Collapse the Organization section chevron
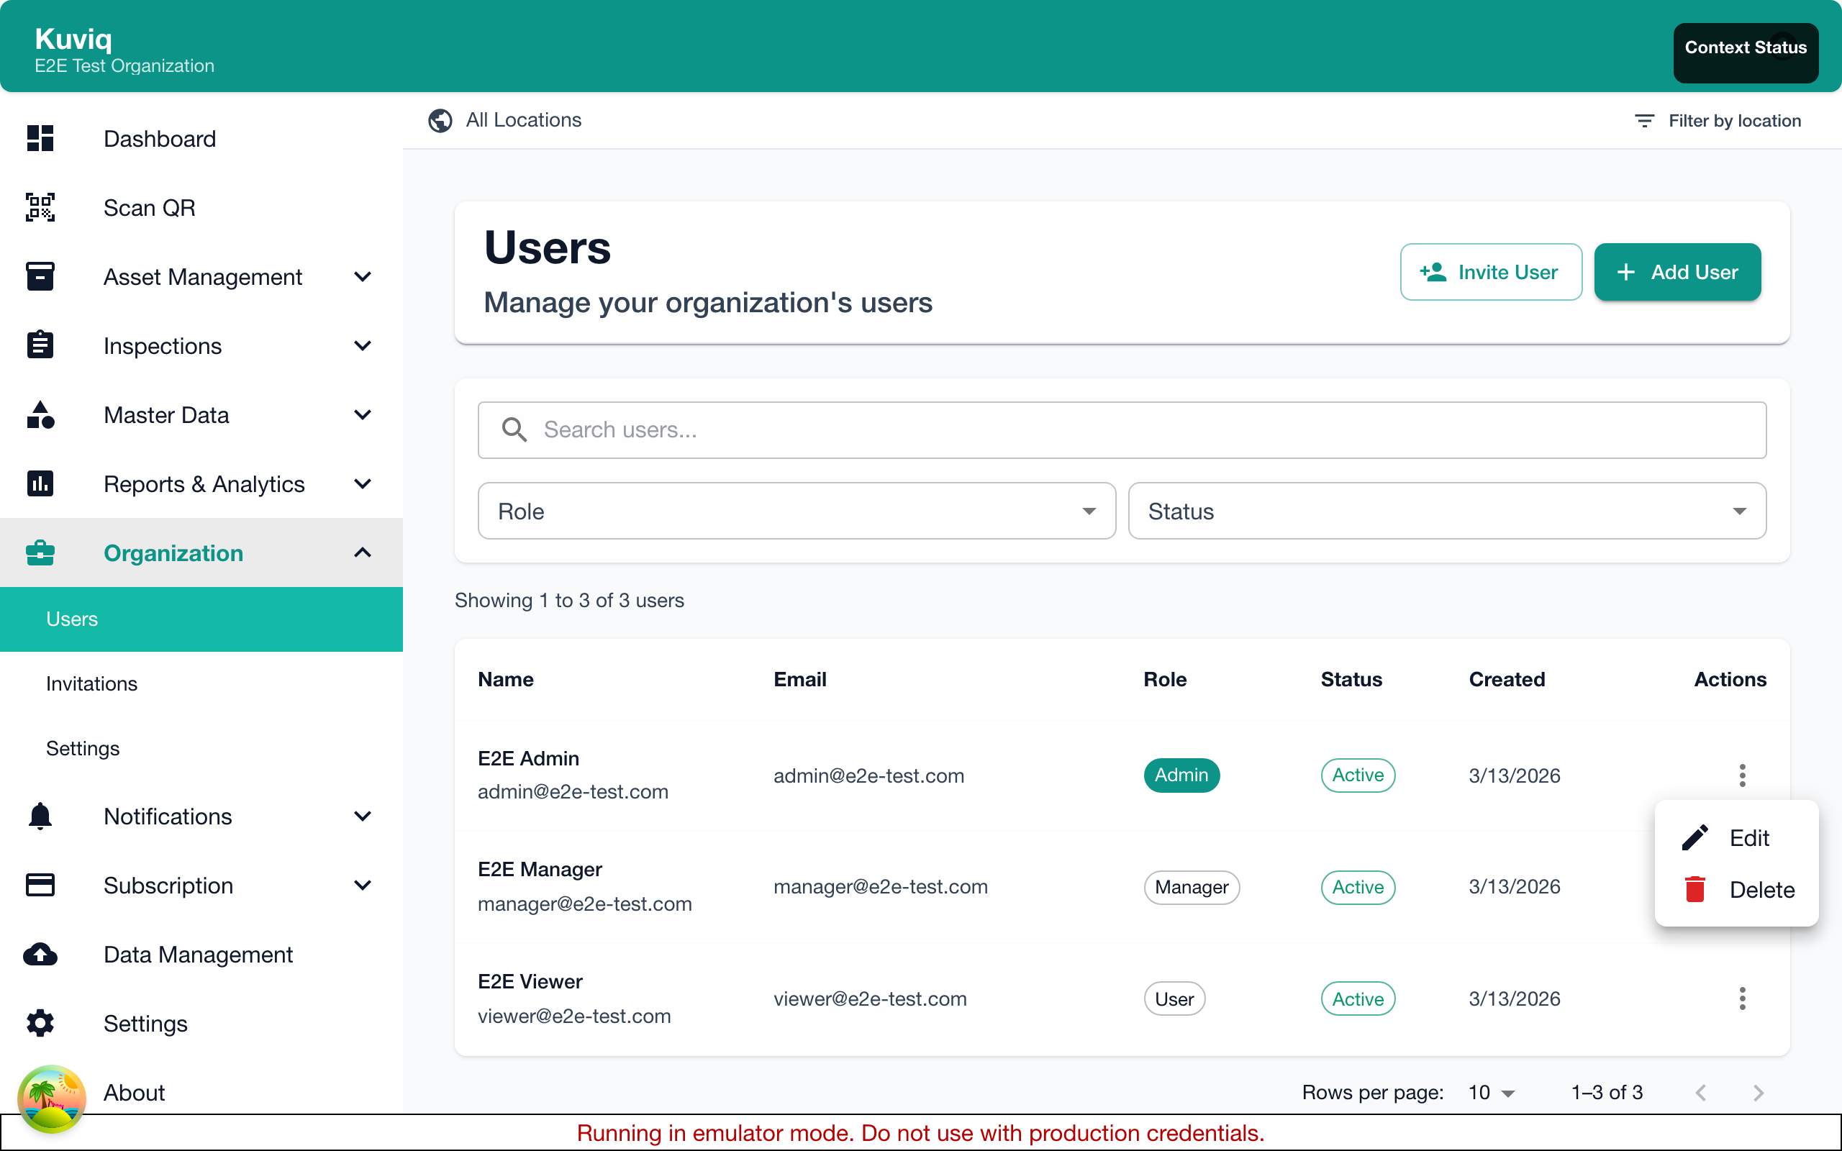Viewport: 1842px width, 1151px height. [363, 552]
